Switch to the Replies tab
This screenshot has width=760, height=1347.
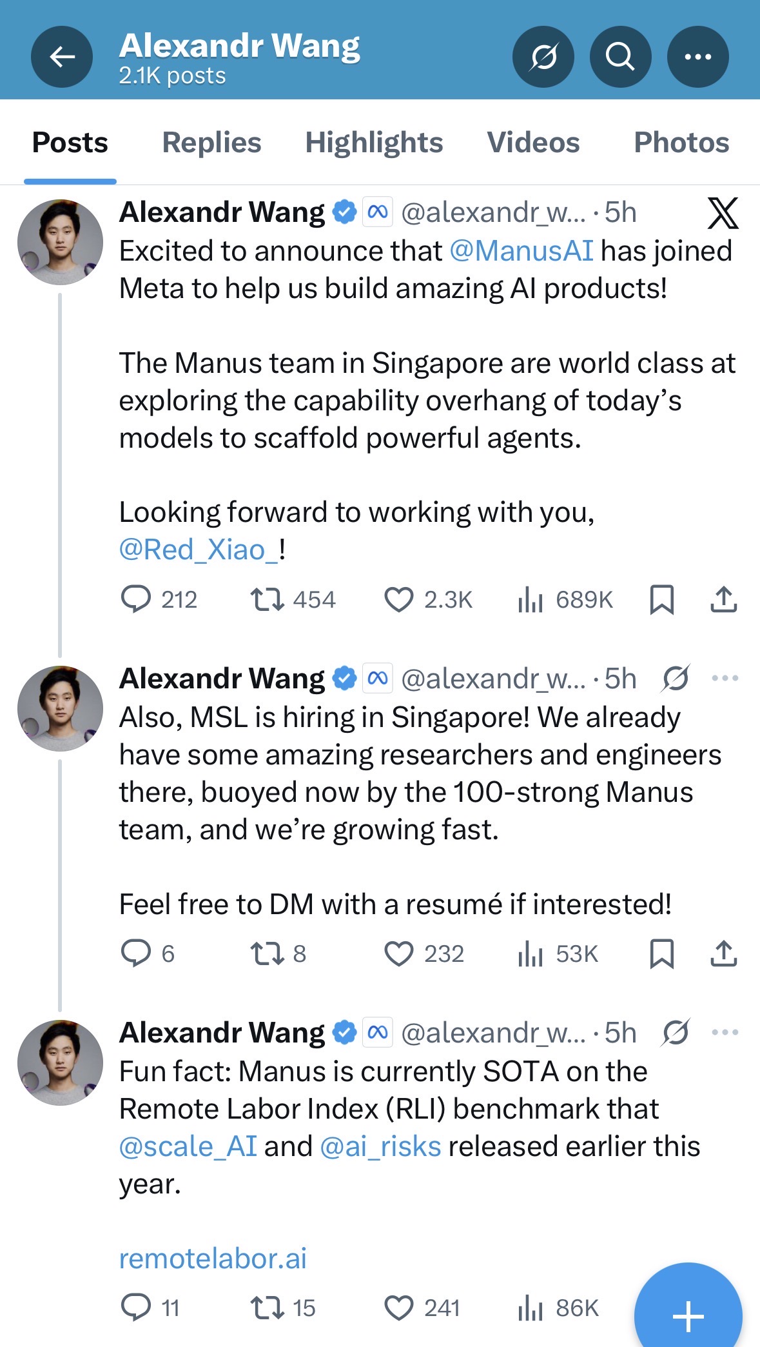coord(211,143)
